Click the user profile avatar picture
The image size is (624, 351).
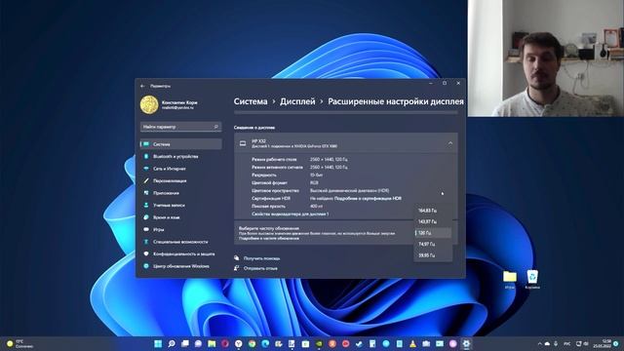[149, 104]
